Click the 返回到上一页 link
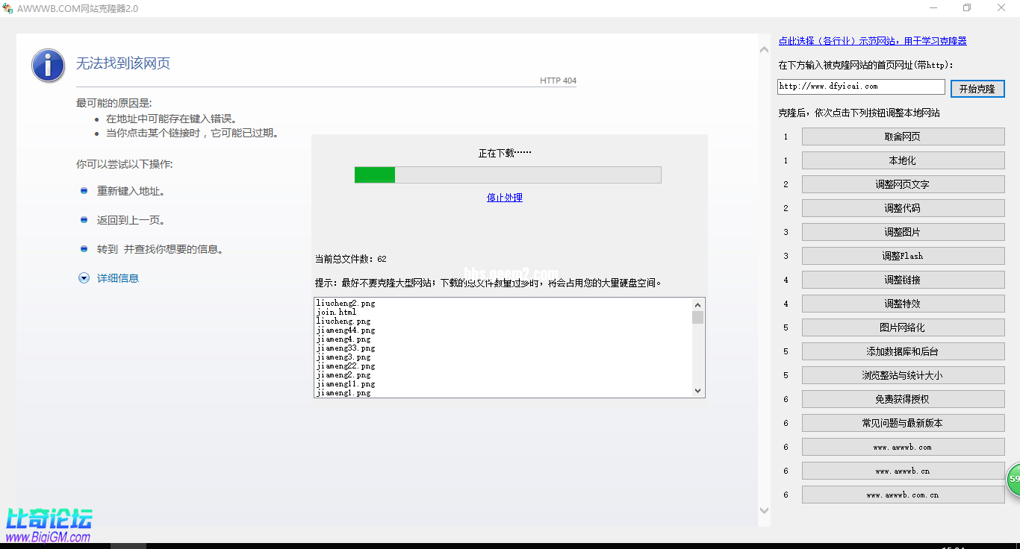 click(x=131, y=220)
